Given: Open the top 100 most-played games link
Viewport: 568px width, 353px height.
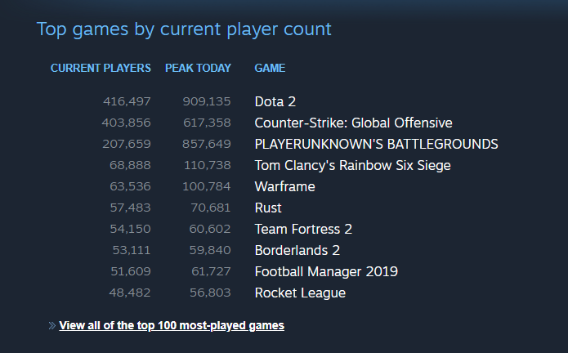Looking at the screenshot, I should tap(172, 326).
